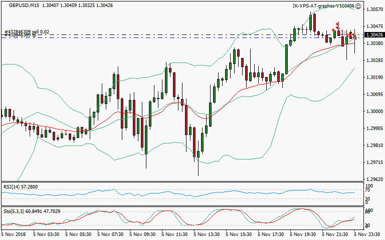Click price level 1.30570 on the axis
The height and width of the screenshot is (240, 385).
[x=374, y=9]
